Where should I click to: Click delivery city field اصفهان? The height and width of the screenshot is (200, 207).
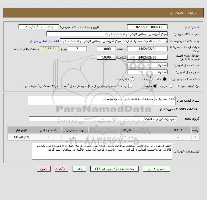147,72
